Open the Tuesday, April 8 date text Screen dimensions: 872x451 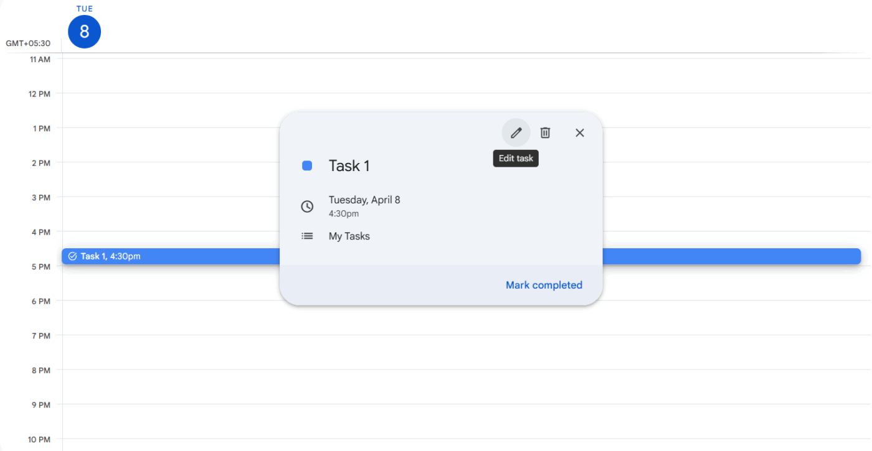(364, 200)
